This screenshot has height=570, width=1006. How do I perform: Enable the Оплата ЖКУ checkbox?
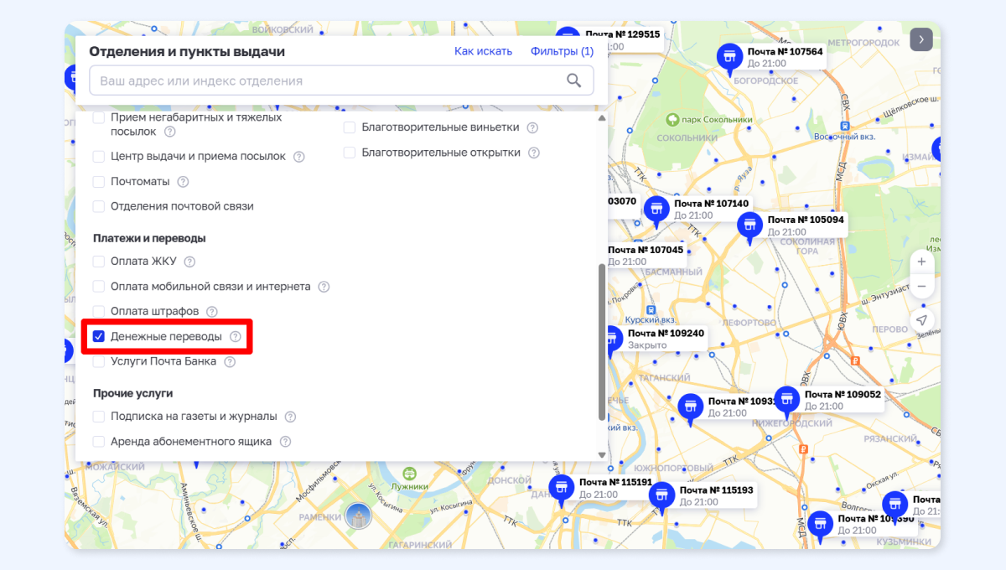click(x=99, y=262)
